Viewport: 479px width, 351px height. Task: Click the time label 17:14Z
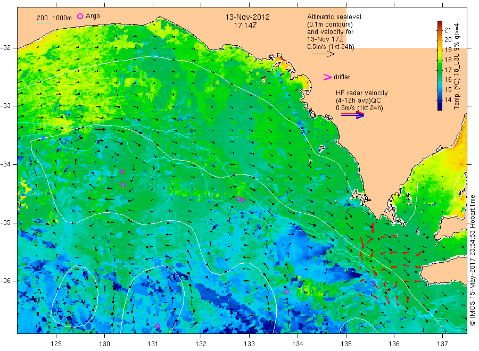click(x=245, y=26)
